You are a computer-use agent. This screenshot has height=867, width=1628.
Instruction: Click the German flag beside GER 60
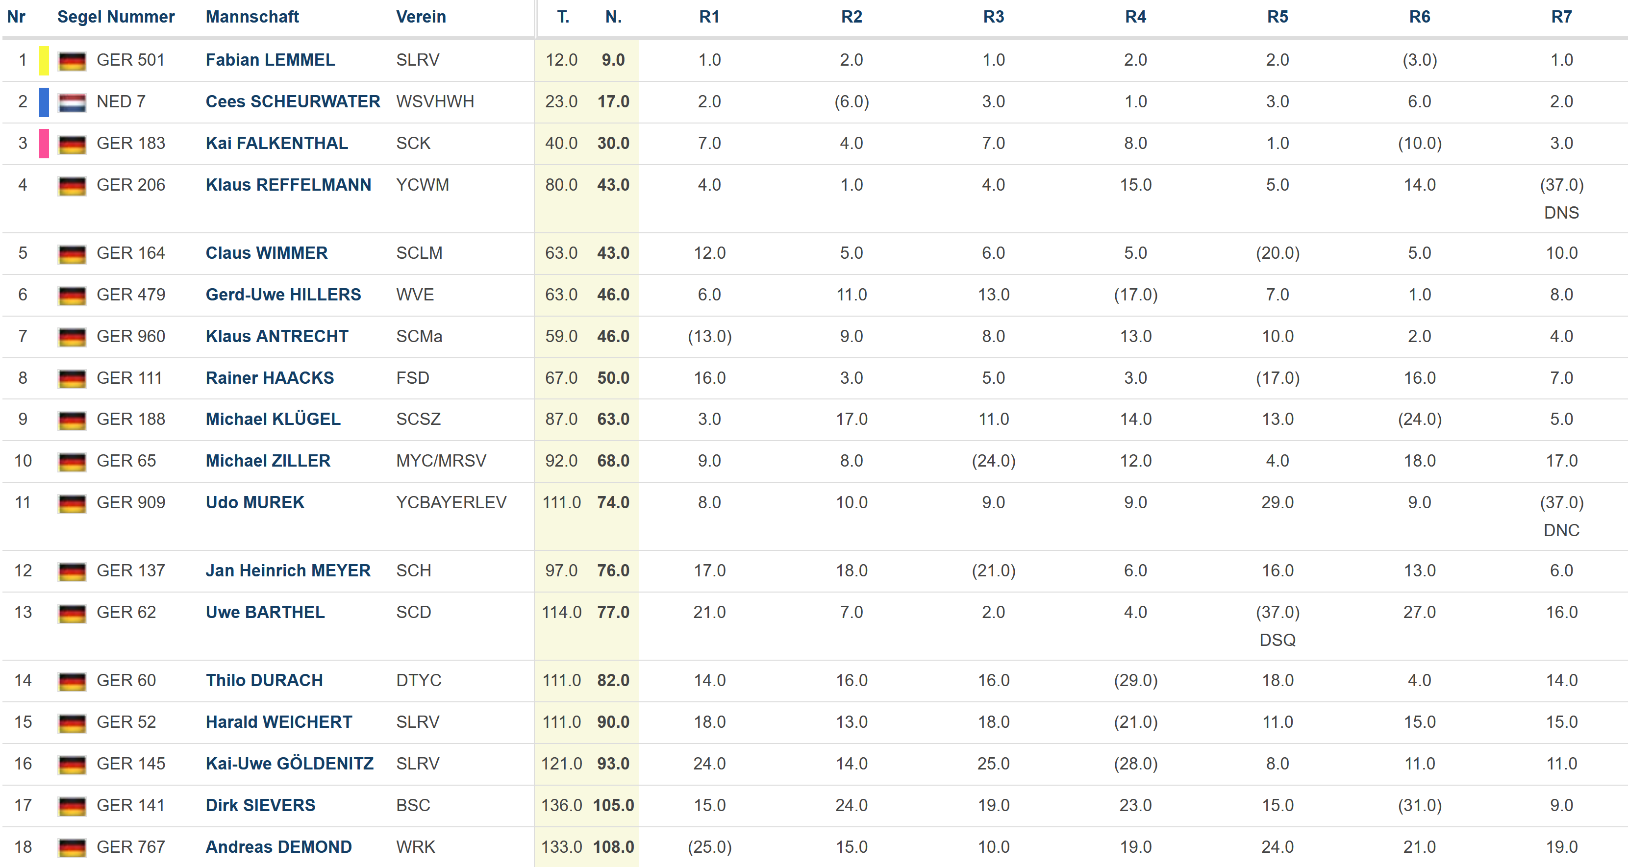coord(72,682)
